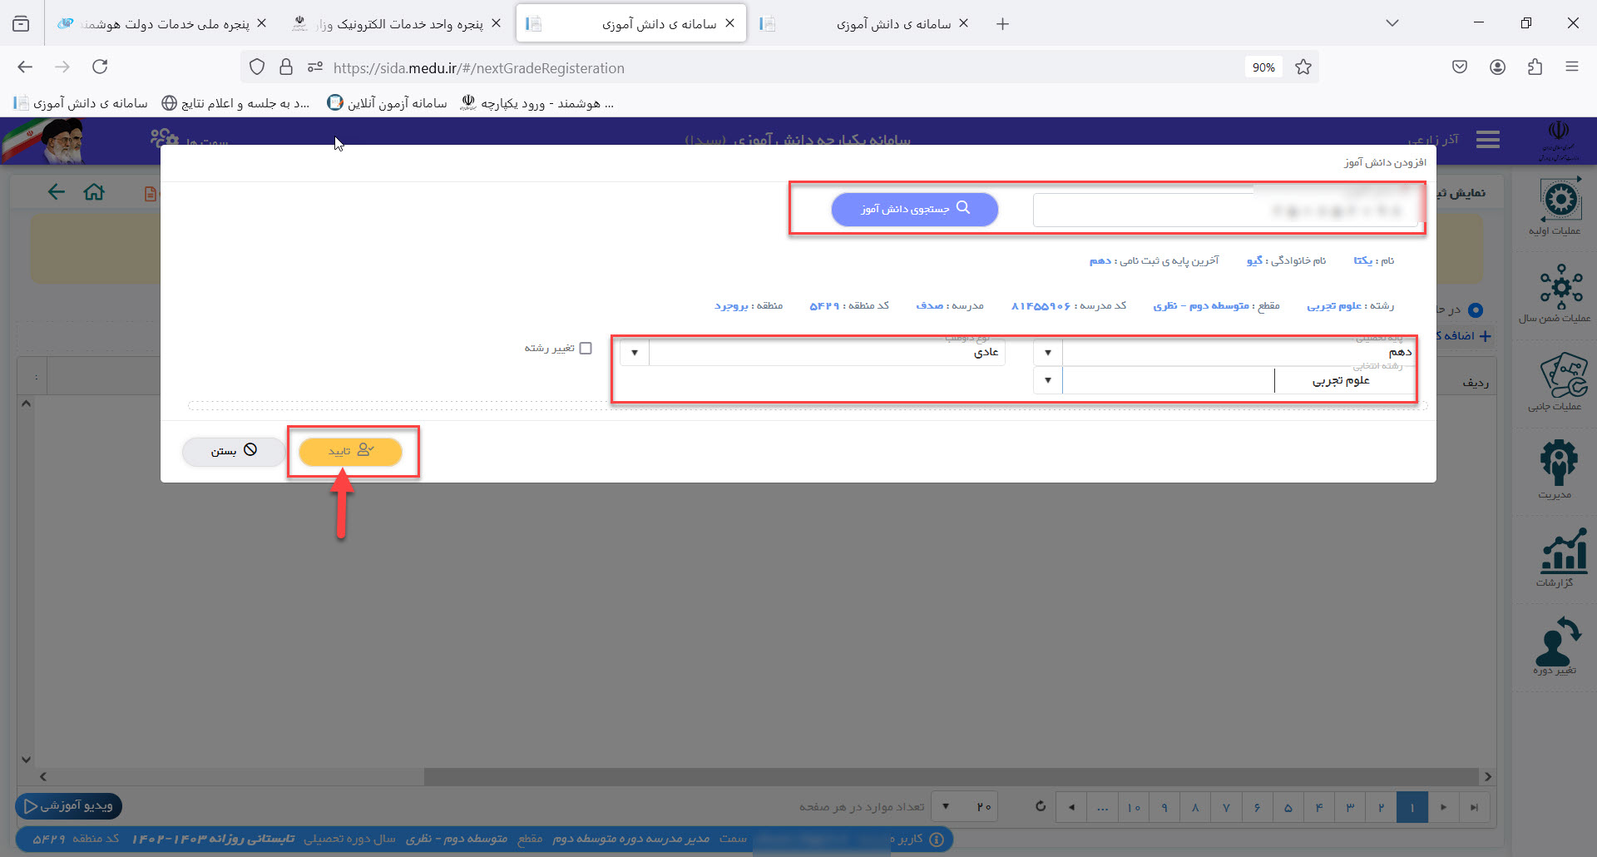Viewport: 1597px width, 857px height.
Task: Toggle the تغییر رشته checkbox
Action: (x=586, y=348)
